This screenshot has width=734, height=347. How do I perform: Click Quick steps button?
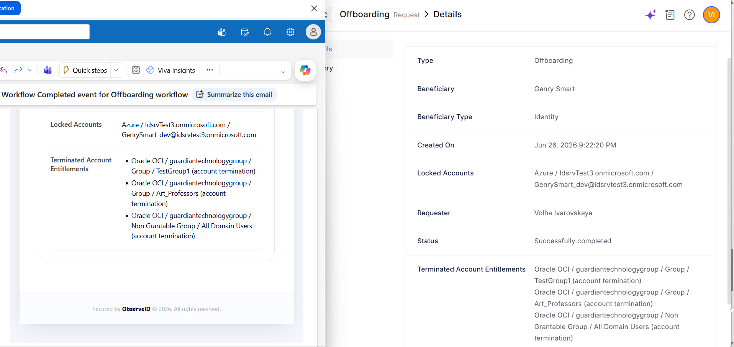click(85, 70)
